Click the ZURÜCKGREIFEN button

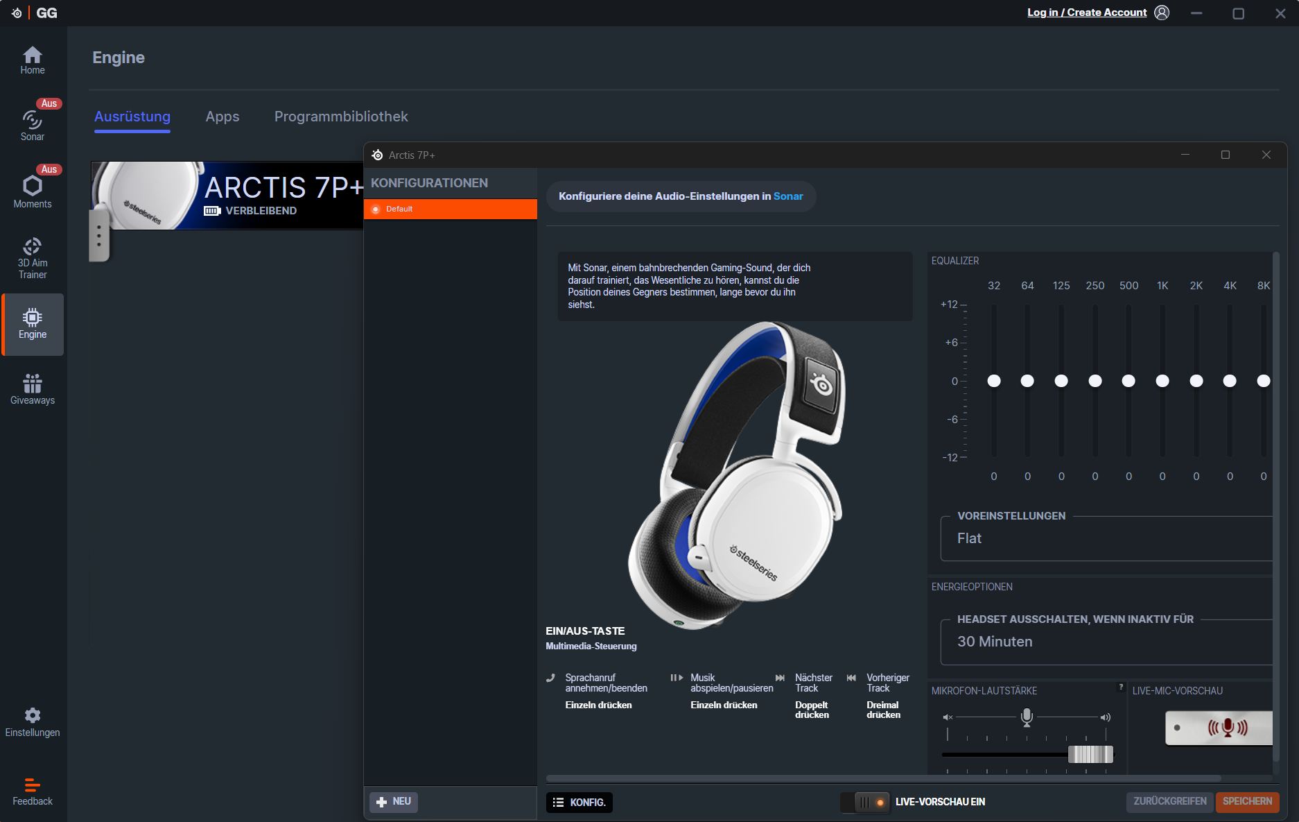[1170, 802]
